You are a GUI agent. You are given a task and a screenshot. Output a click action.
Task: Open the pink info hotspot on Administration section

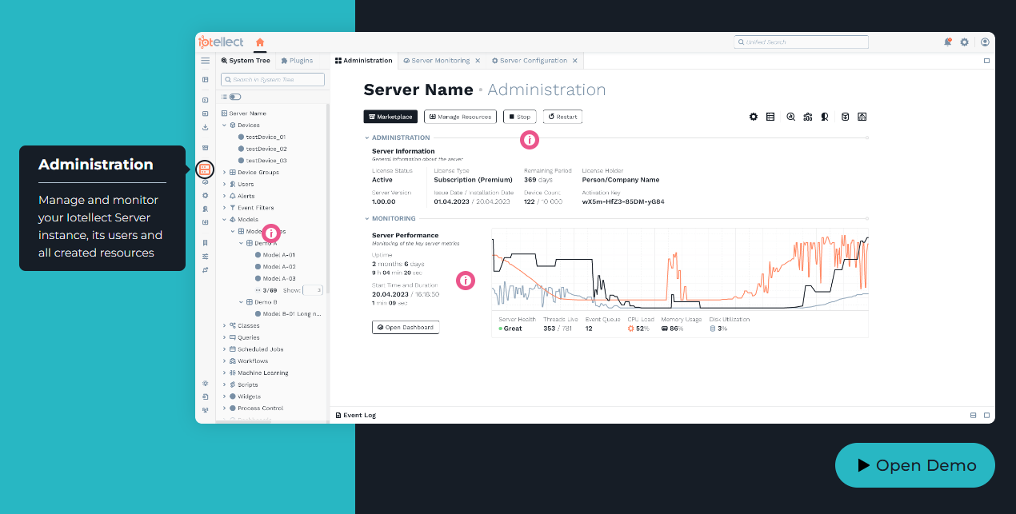coord(530,140)
